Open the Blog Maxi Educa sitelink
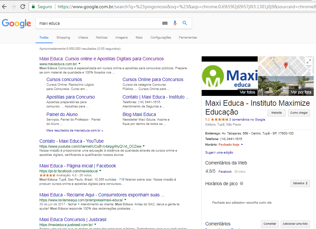This screenshot has height=229, width=316. 139,115
